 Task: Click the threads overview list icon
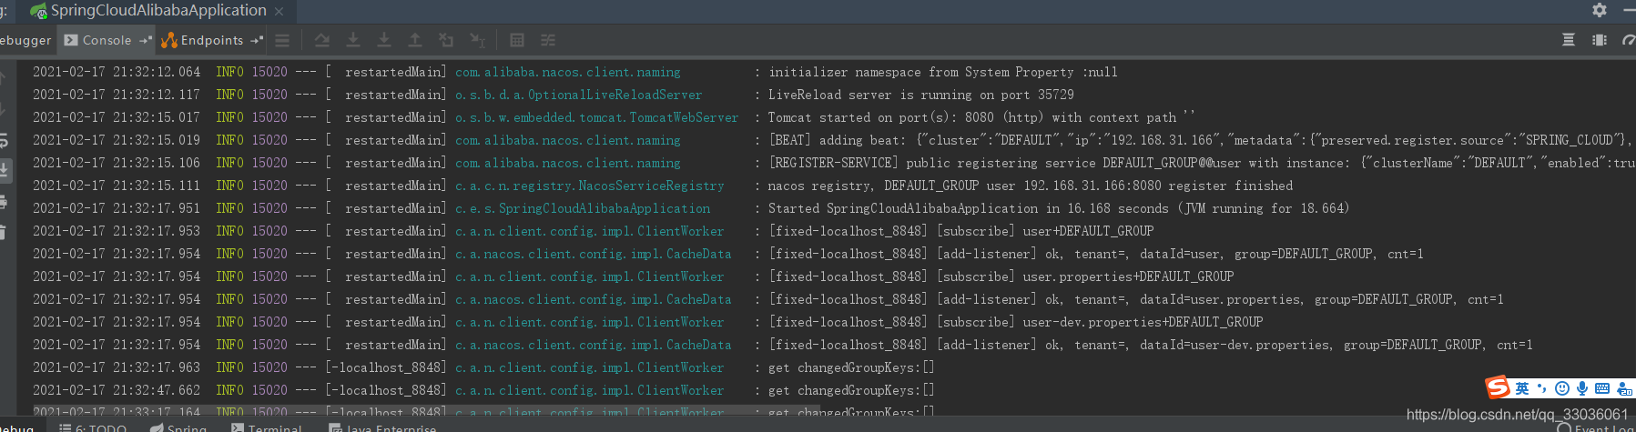282,40
